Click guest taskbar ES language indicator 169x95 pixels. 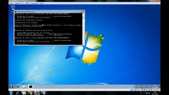point(138,87)
